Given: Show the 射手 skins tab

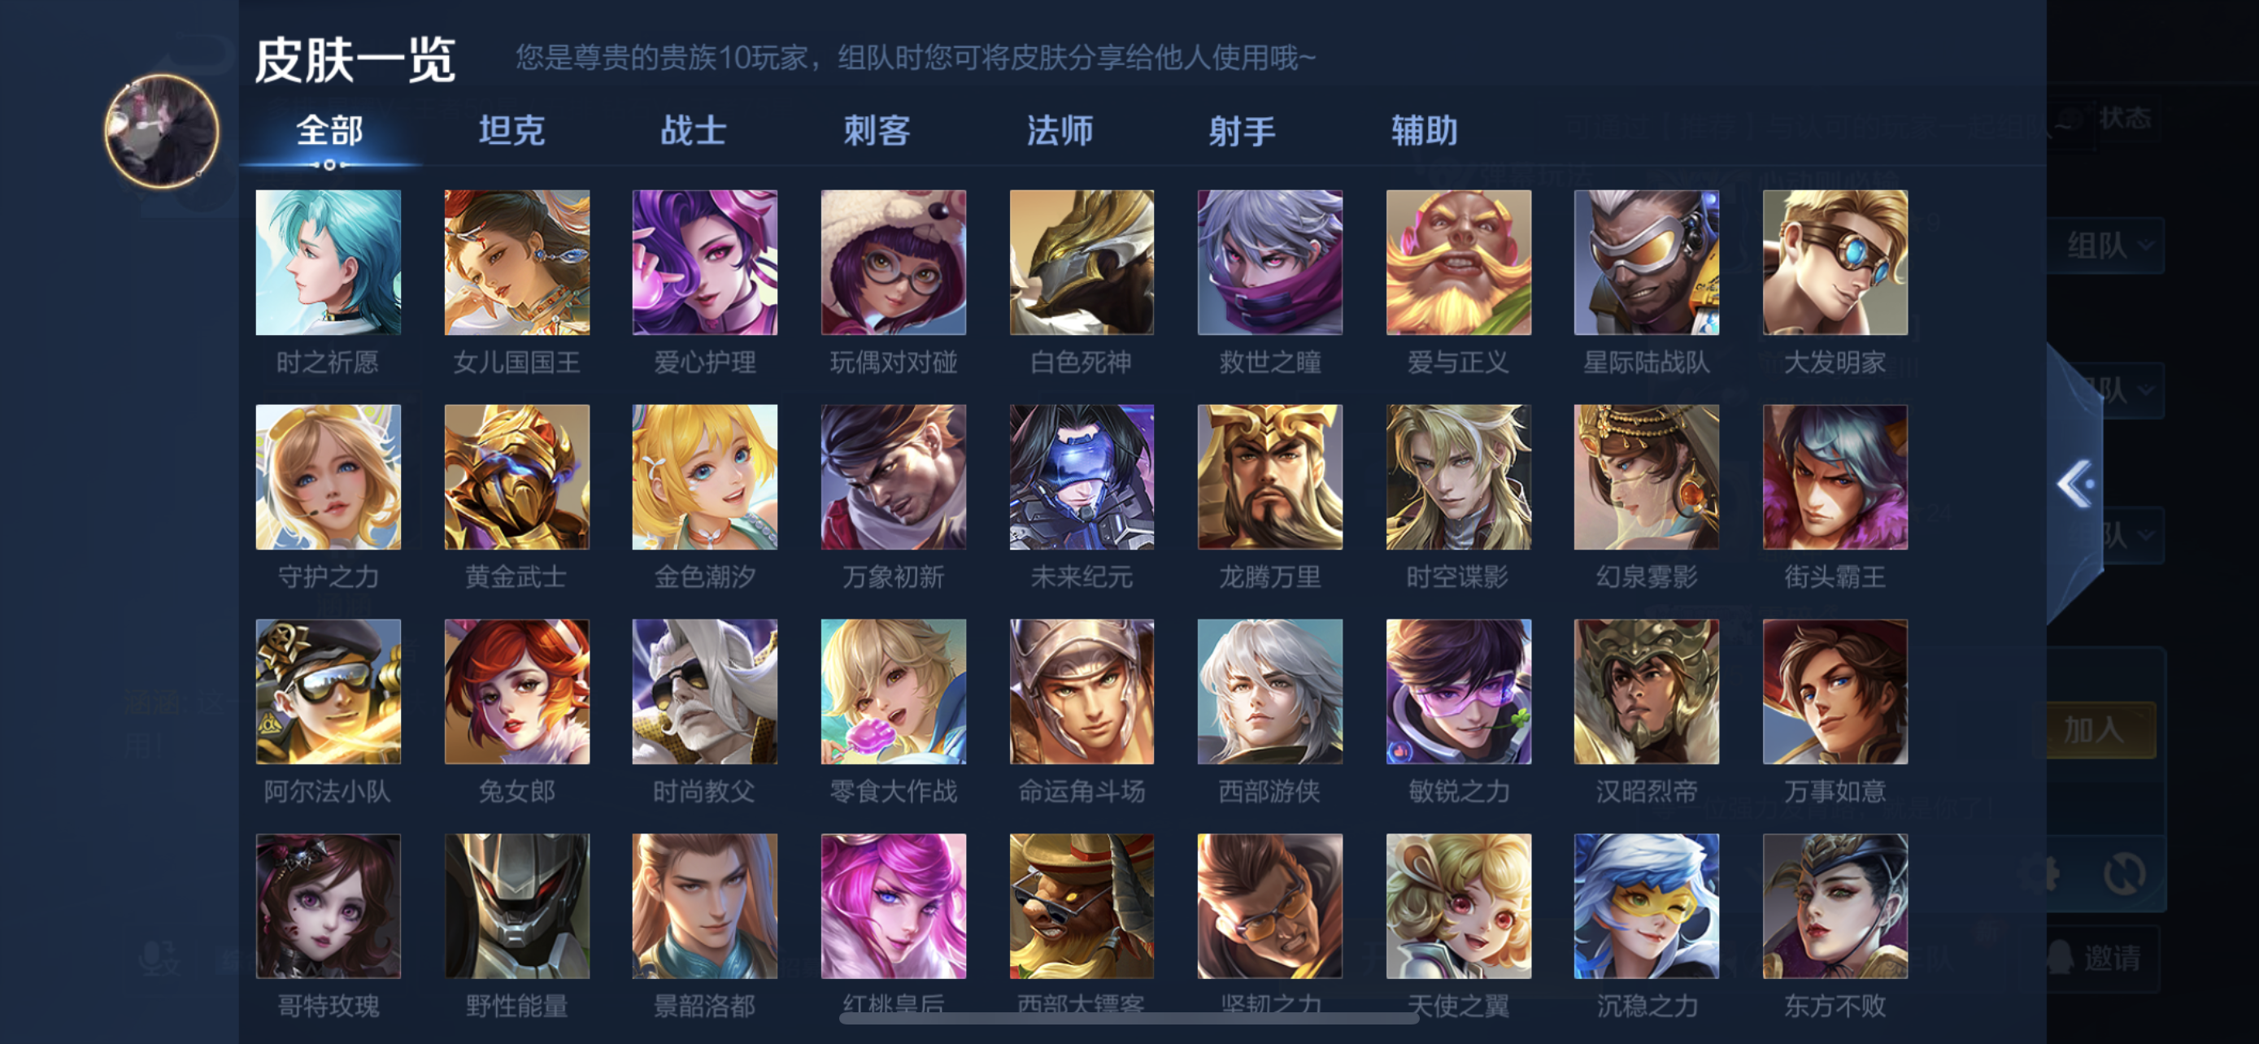Looking at the screenshot, I should (1242, 131).
